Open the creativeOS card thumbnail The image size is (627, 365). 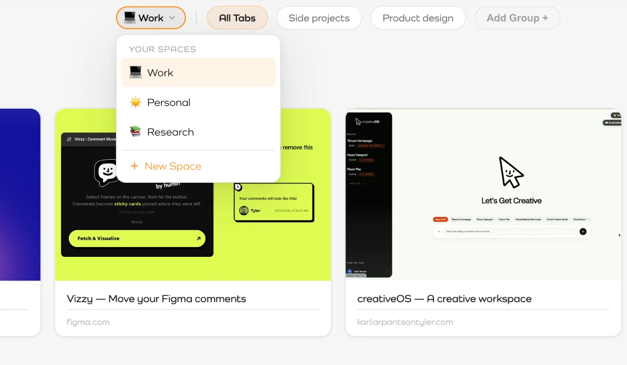[x=483, y=195]
